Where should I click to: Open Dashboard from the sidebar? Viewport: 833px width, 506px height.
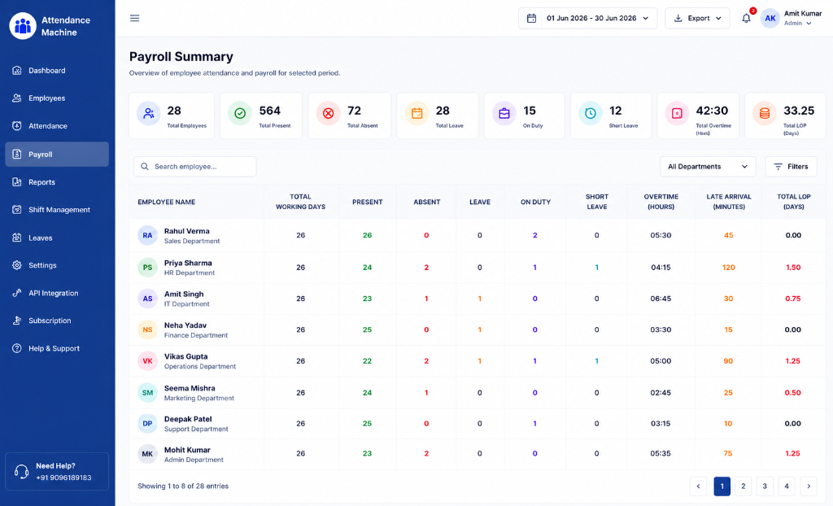click(x=57, y=70)
